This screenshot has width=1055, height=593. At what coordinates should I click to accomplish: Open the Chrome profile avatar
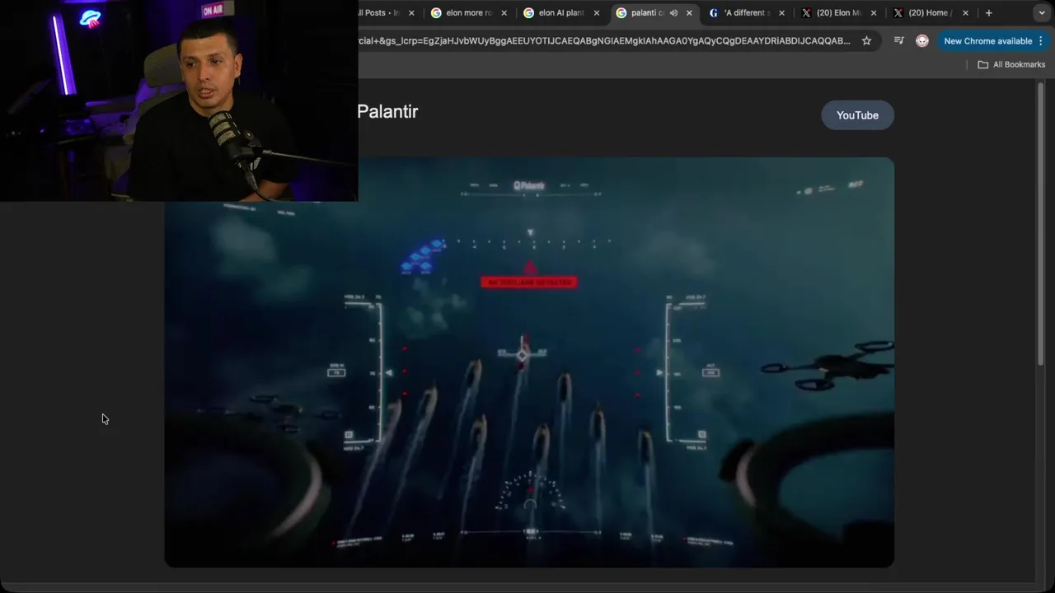click(x=922, y=40)
